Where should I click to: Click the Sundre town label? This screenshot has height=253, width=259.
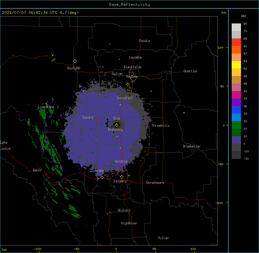(x=88, y=117)
